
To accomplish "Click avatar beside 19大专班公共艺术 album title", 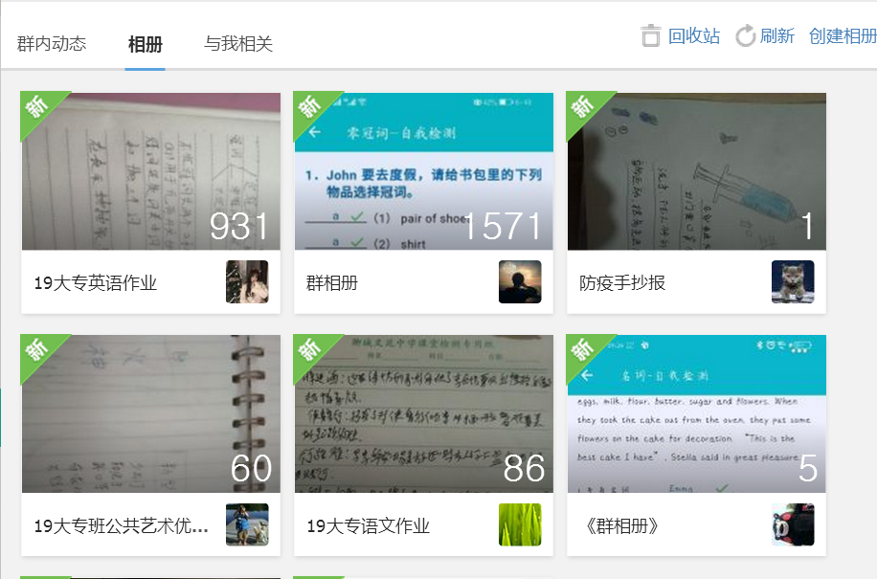I will tap(247, 525).
